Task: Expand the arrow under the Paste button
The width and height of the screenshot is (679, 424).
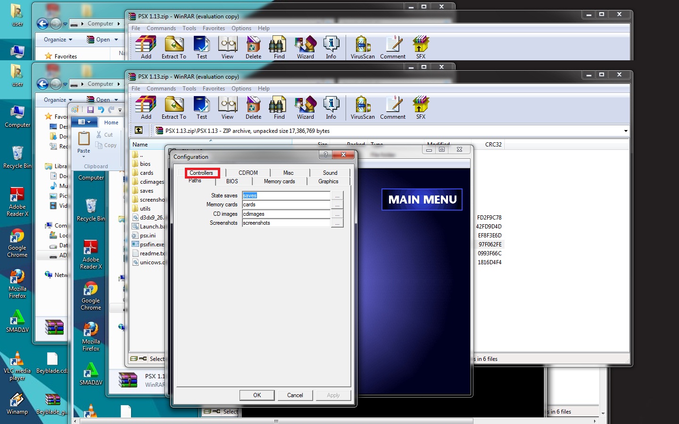Action: [x=84, y=156]
